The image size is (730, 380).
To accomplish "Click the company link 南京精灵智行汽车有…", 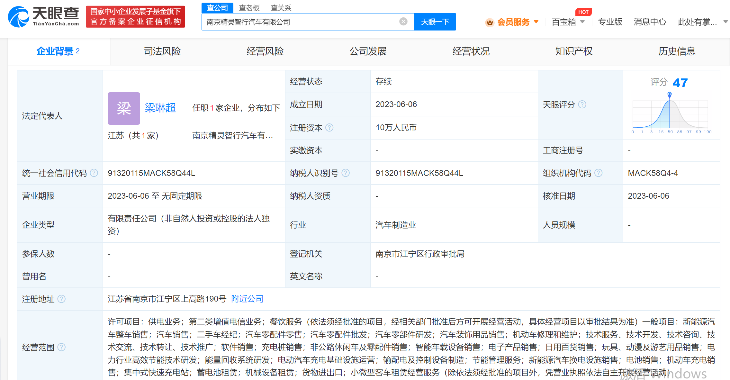I will 233,136.
